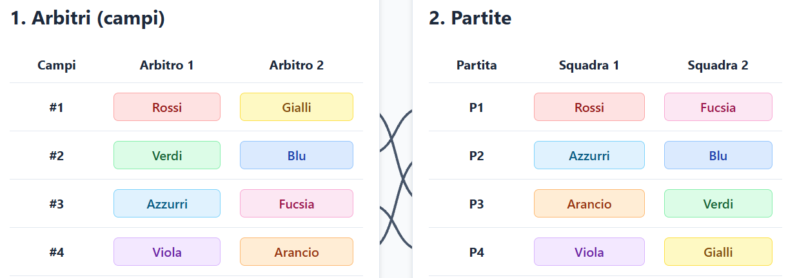This screenshot has width=797, height=278.
Task: Select Arancio chip in Arbitro 2 column
Action: pyautogui.click(x=297, y=252)
